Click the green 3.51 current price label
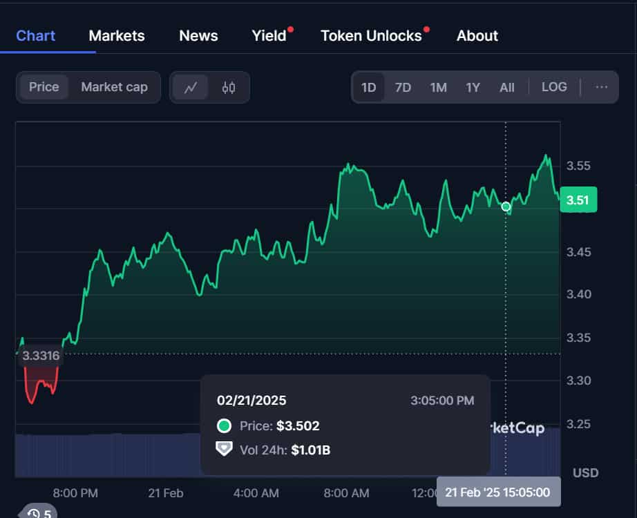The width and height of the screenshot is (637, 518). [578, 200]
